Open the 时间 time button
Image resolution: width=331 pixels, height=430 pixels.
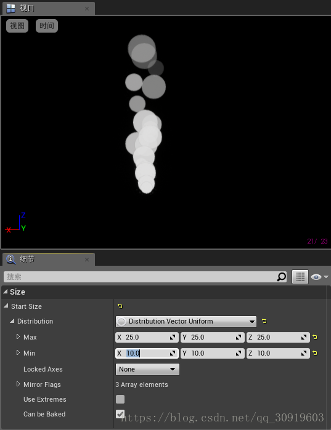tap(47, 26)
